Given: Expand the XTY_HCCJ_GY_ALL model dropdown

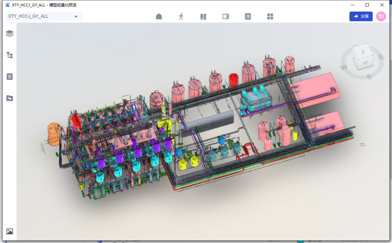Looking at the screenshot, I should coord(76,16).
